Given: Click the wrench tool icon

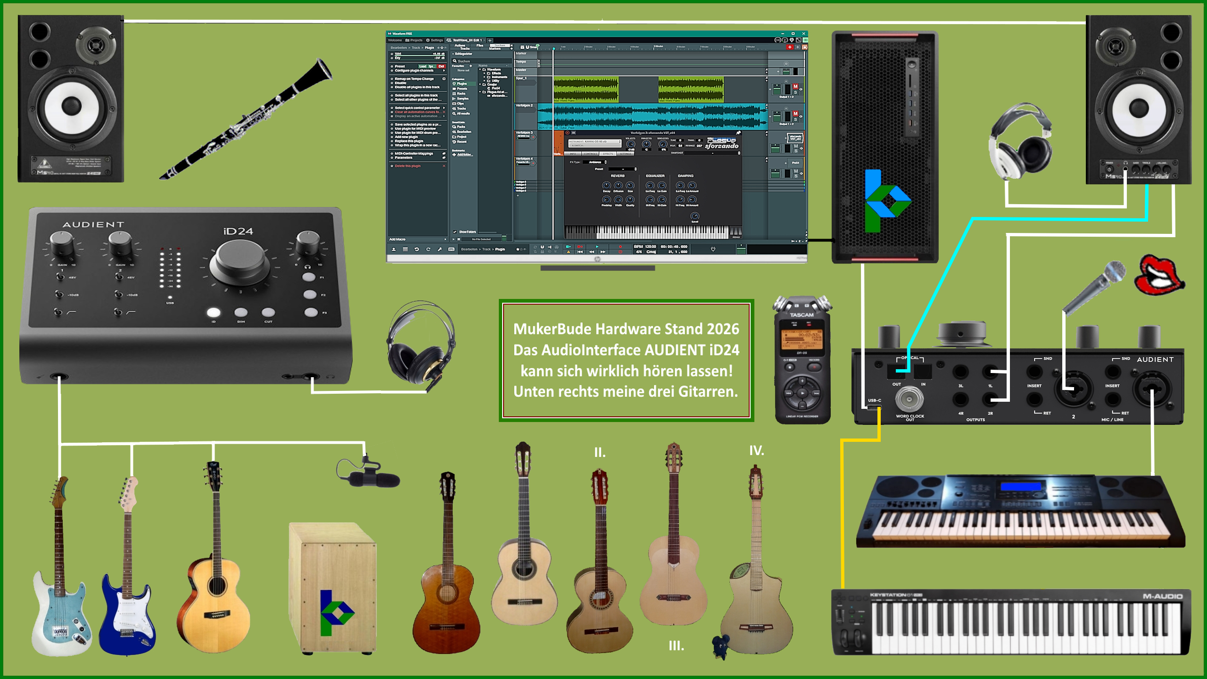Looking at the screenshot, I should (x=440, y=249).
